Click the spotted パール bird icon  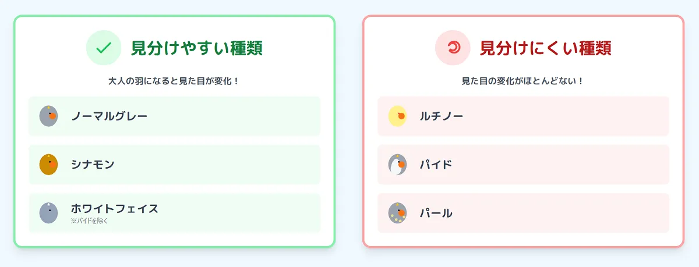click(397, 213)
